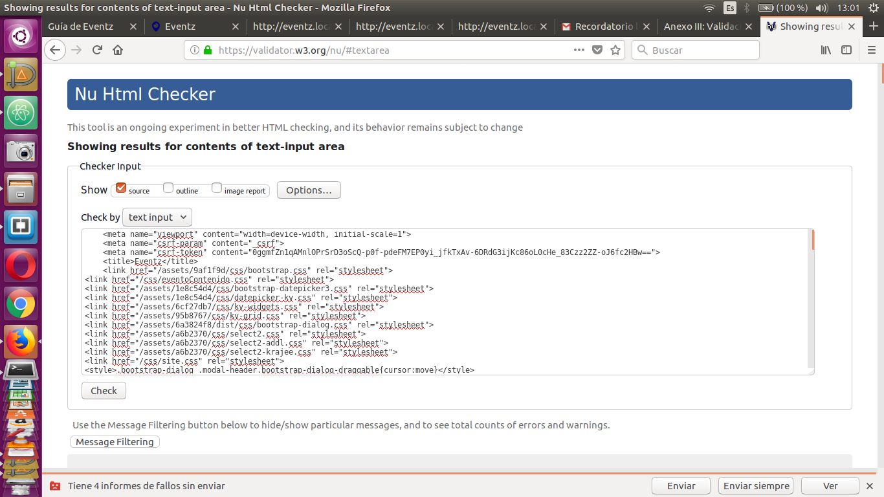Switch to the Anexo III: Validación tab
This screenshot has width=884, height=497.
tap(709, 27)
